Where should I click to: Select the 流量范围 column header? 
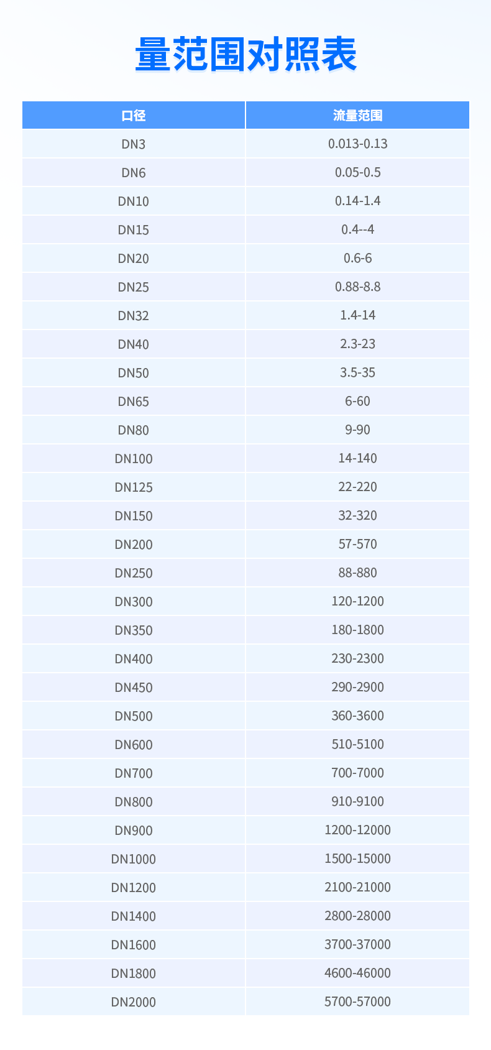(357, 116)
